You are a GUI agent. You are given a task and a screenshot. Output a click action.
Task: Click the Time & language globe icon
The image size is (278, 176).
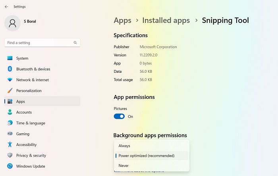coord(10,123)
